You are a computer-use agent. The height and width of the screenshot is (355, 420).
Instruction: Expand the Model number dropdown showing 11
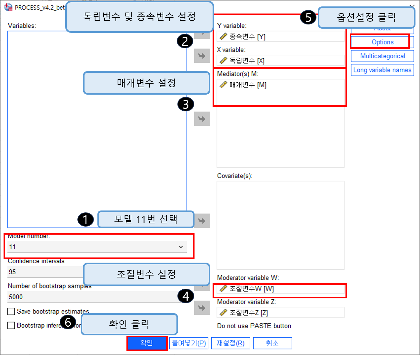(97, 247)
